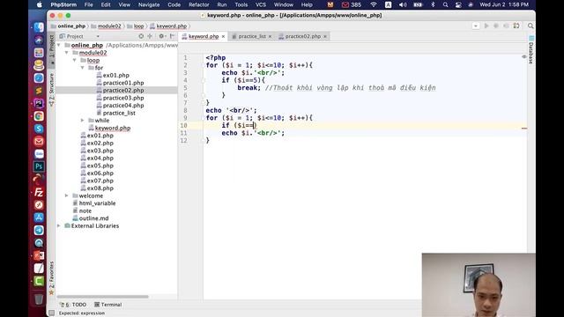Open the TODO tool window
564x317 pixels.
(73, 305)
